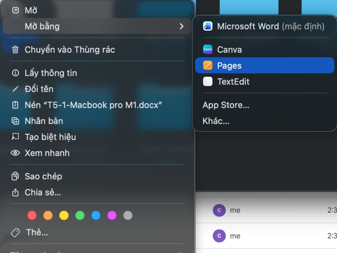Apply the red tag color
Screen dimensions: 337x253
point(32,215)
